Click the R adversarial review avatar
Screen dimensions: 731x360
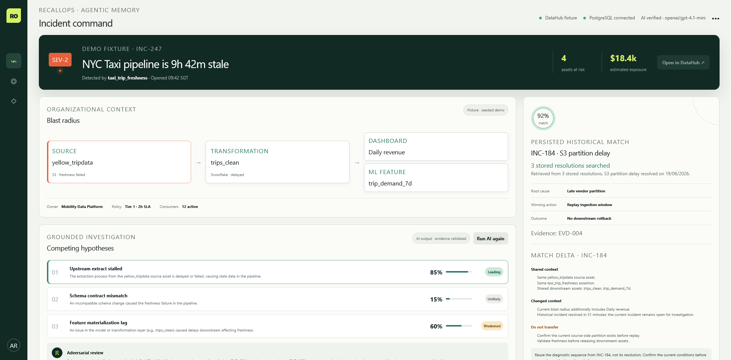(57, 353)
